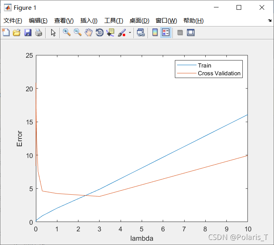This screenshot has width=274, height=245.
Task: Click the dock figure arrow icon
Action: pyautogui.click(x=270, y=21)
